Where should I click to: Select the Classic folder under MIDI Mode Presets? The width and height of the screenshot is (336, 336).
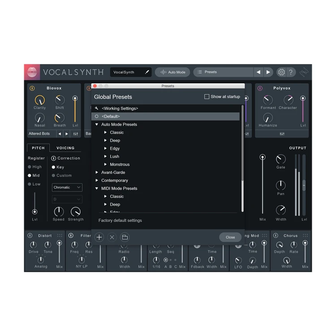coord(117,197)
